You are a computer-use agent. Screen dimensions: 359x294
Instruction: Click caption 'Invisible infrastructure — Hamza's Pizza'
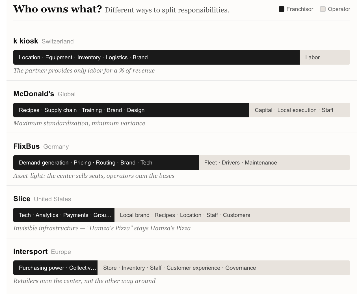(102, 228)
